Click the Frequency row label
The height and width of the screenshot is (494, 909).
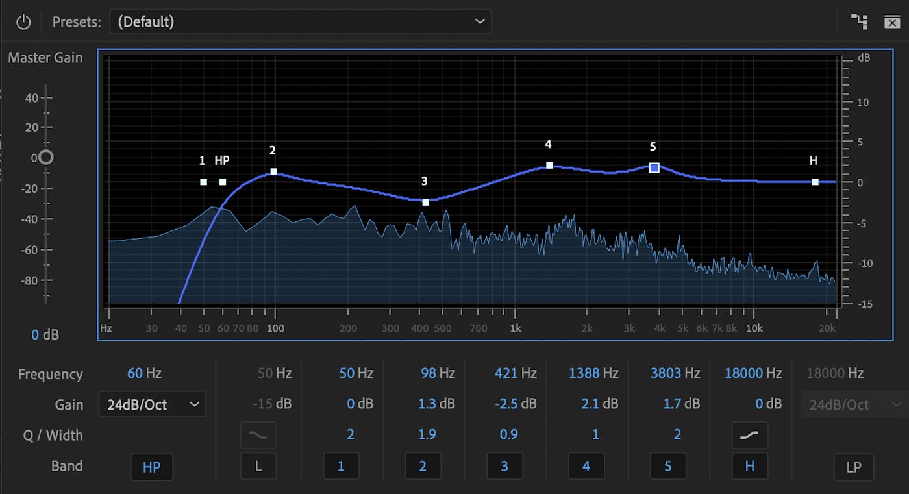click(x=51, y=375)
